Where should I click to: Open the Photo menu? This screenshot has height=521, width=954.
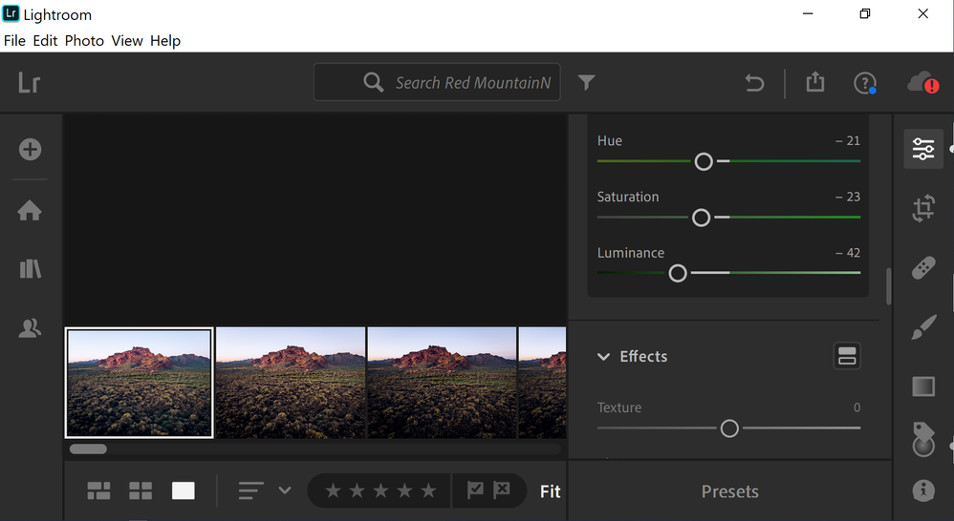pos(84,41)
